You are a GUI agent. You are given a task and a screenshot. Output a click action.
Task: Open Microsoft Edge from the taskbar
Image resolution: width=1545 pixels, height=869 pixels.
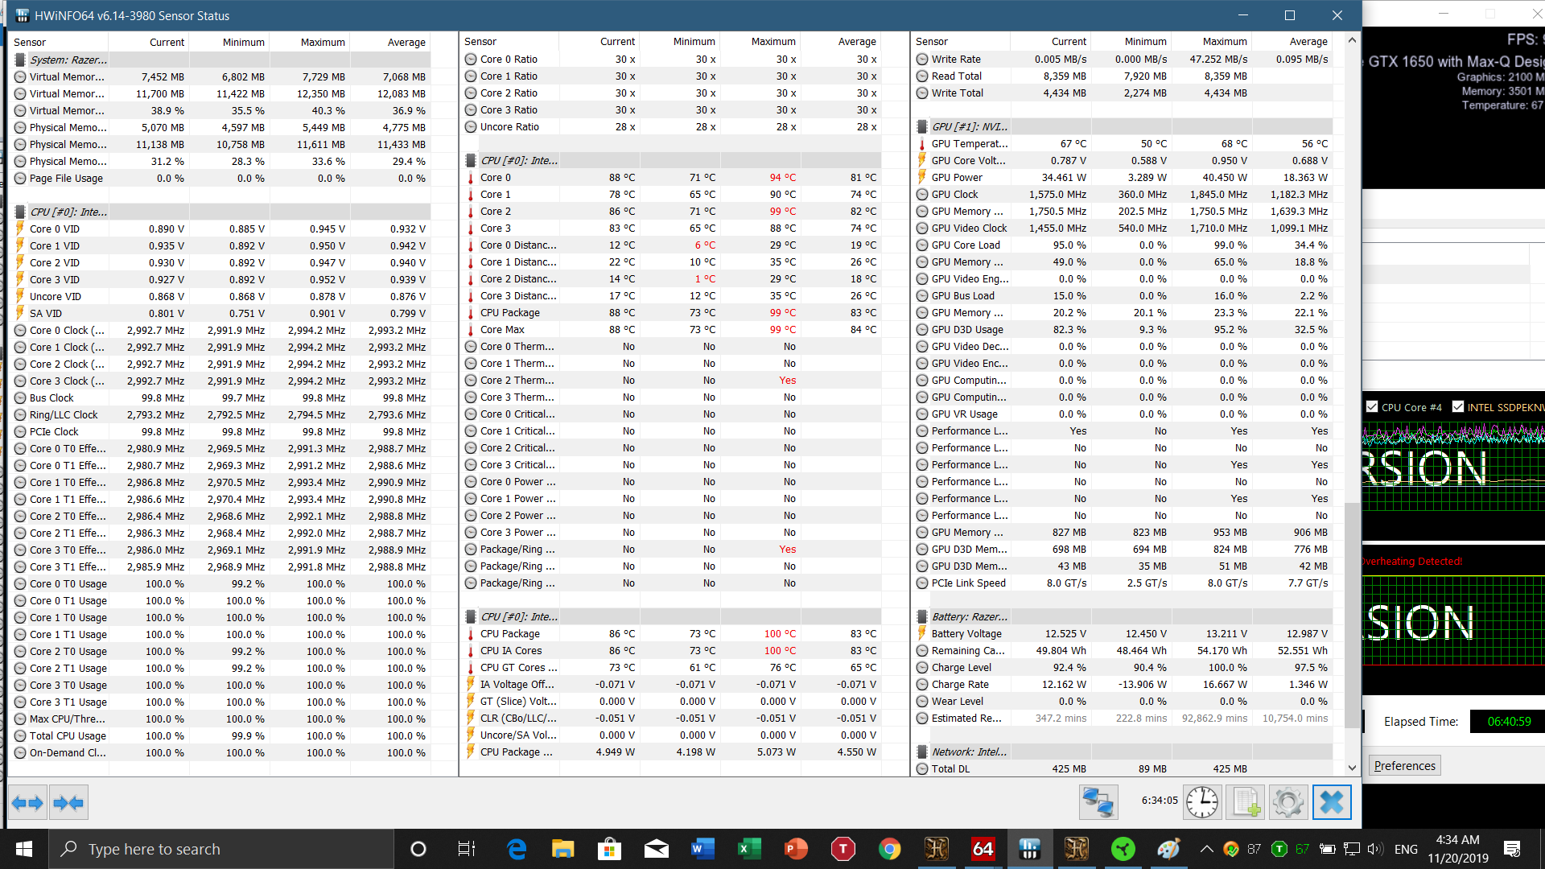(x=517, y=849)
